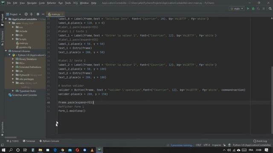Open the Navigate menu

pyautogui.click(x=32, y=3)
